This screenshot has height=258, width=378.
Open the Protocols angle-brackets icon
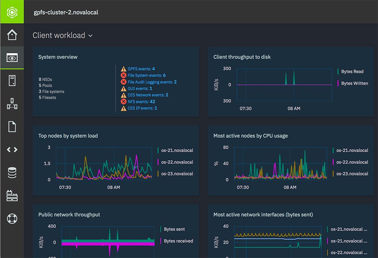12,149
